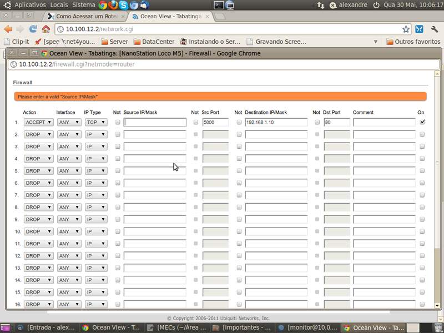This screenshot has width=444, height=333.
Task: Click the Comment field in rule 1
Action: (x=384, y=122)
